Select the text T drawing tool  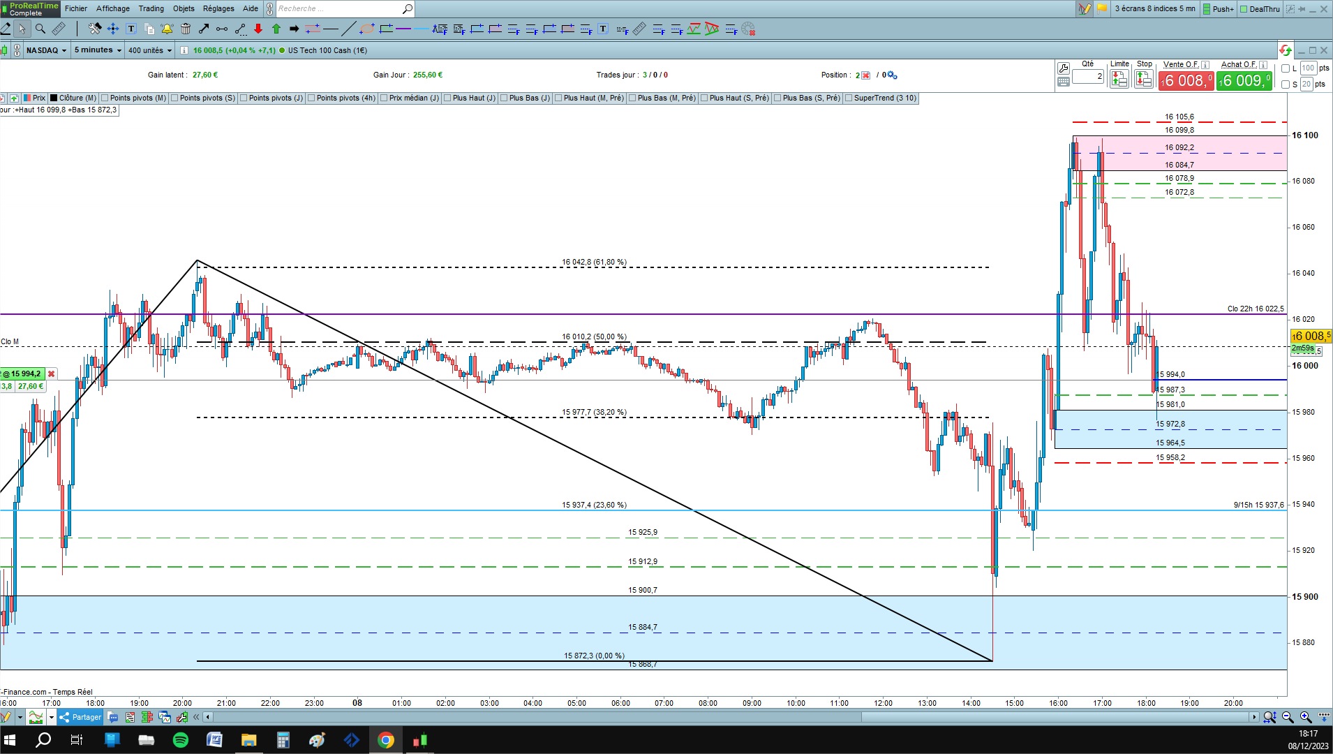(131, 29)
